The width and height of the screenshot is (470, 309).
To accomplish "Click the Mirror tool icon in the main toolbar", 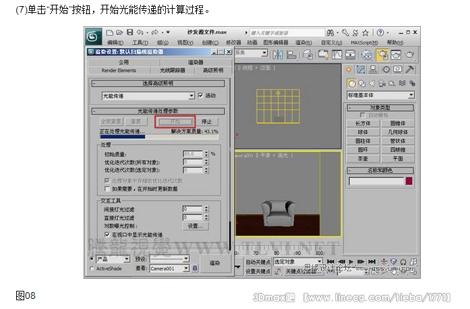I will coord(278,55).
